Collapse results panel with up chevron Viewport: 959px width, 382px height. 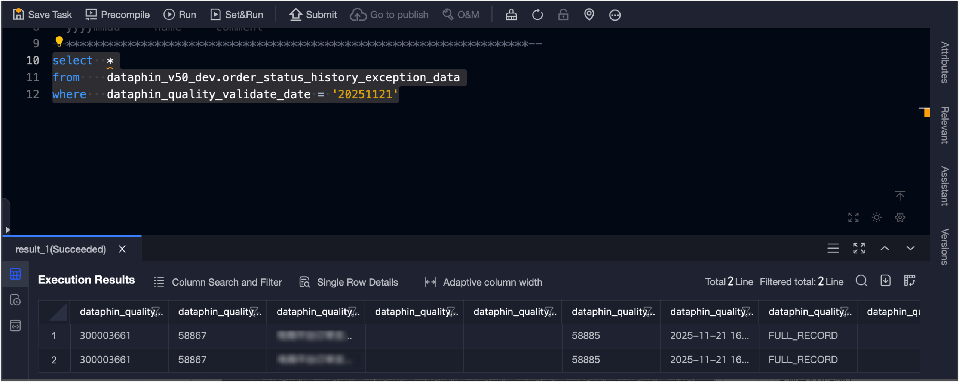[x=885, y=248]
